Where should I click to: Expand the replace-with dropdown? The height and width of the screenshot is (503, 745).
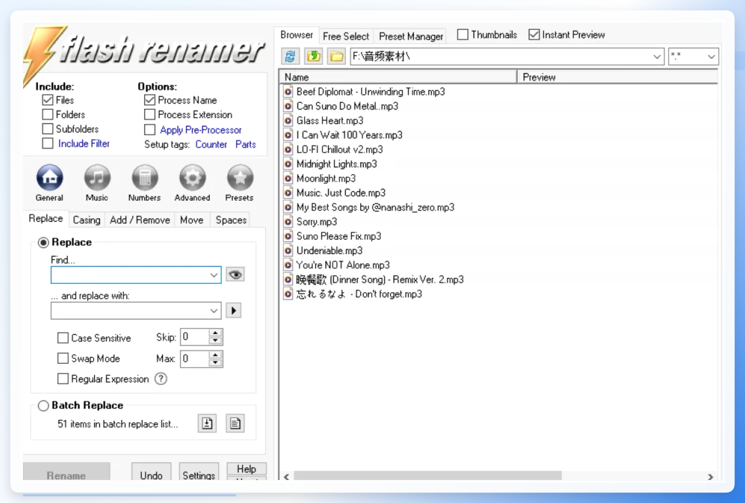click(x=214, y=311)
